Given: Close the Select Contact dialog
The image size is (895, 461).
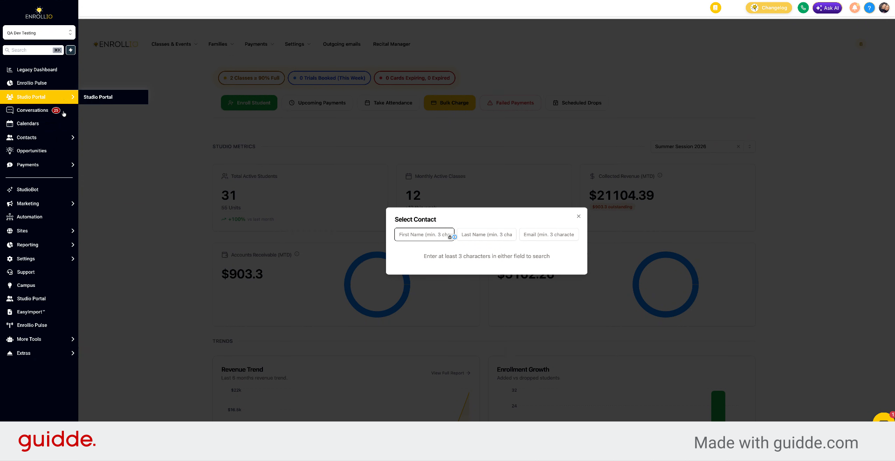Looking at the screenshot, I should click(x=578, y=217).
